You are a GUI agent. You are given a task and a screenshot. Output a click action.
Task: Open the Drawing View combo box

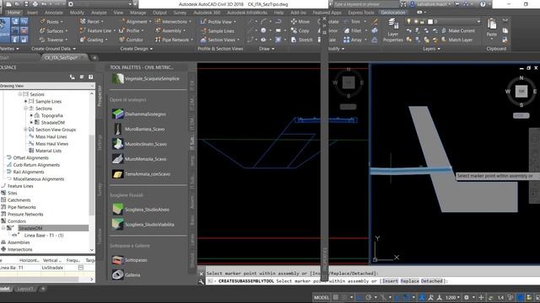[x=47, y=86]
